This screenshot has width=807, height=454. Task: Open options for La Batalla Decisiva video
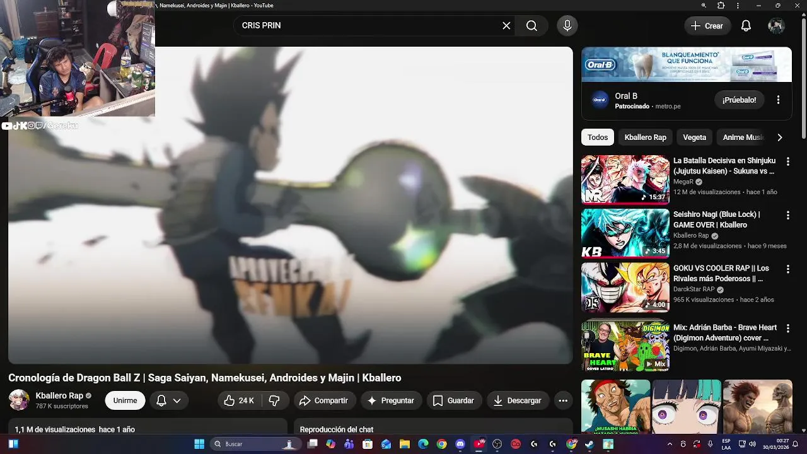pos(787,162)
